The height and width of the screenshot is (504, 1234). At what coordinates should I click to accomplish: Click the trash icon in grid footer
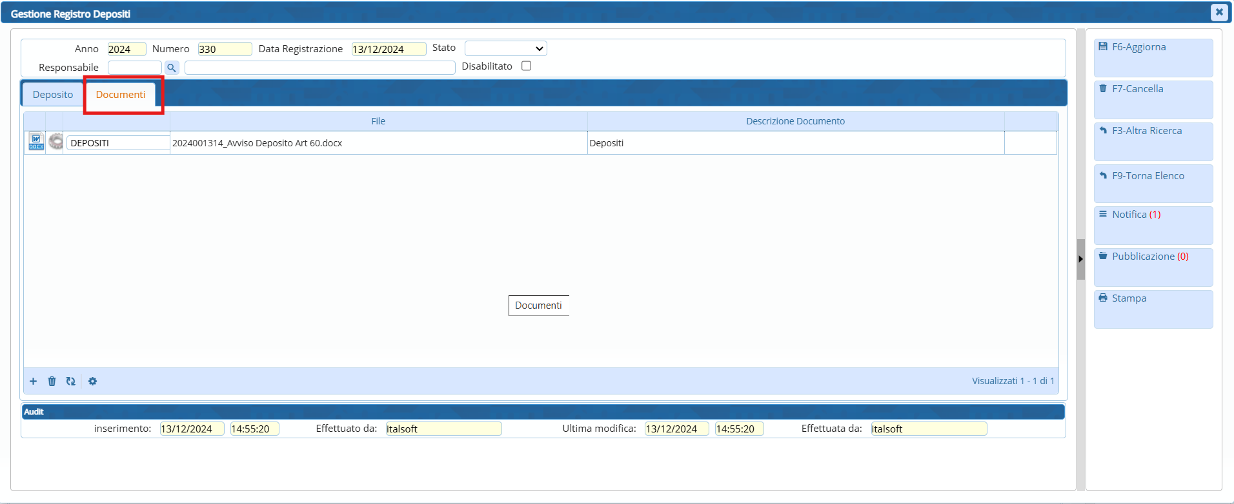tap(52, 382)
